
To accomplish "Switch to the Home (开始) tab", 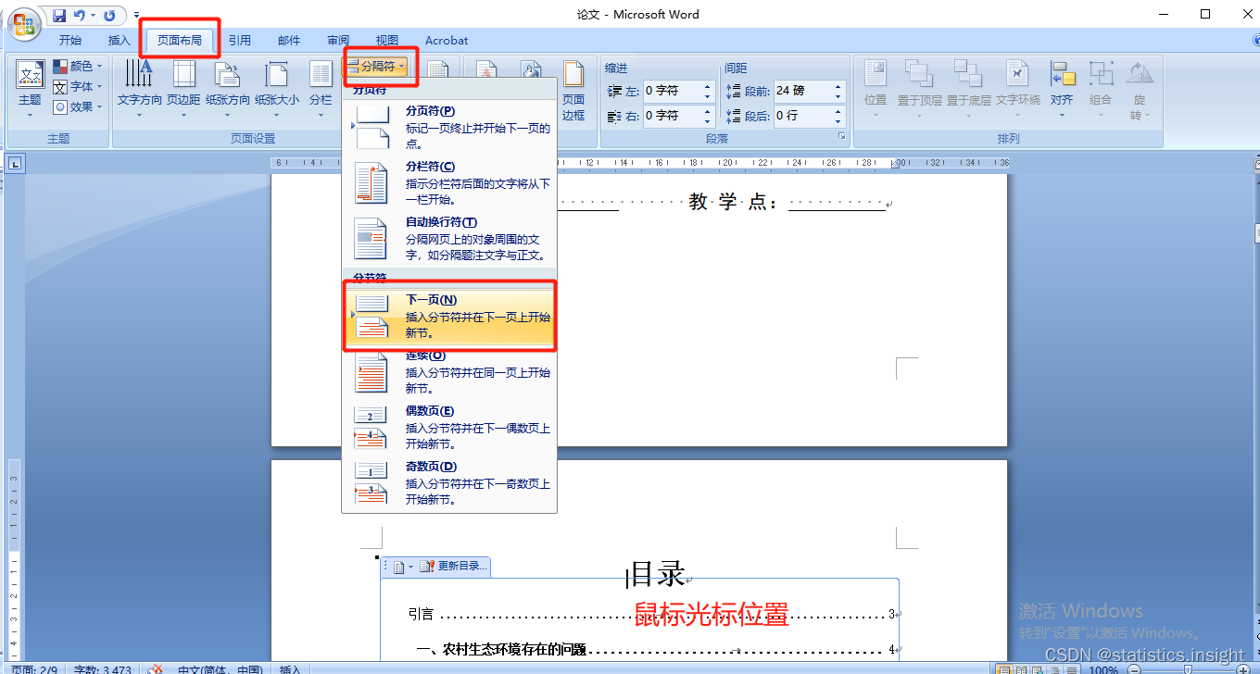I will 70,41.
